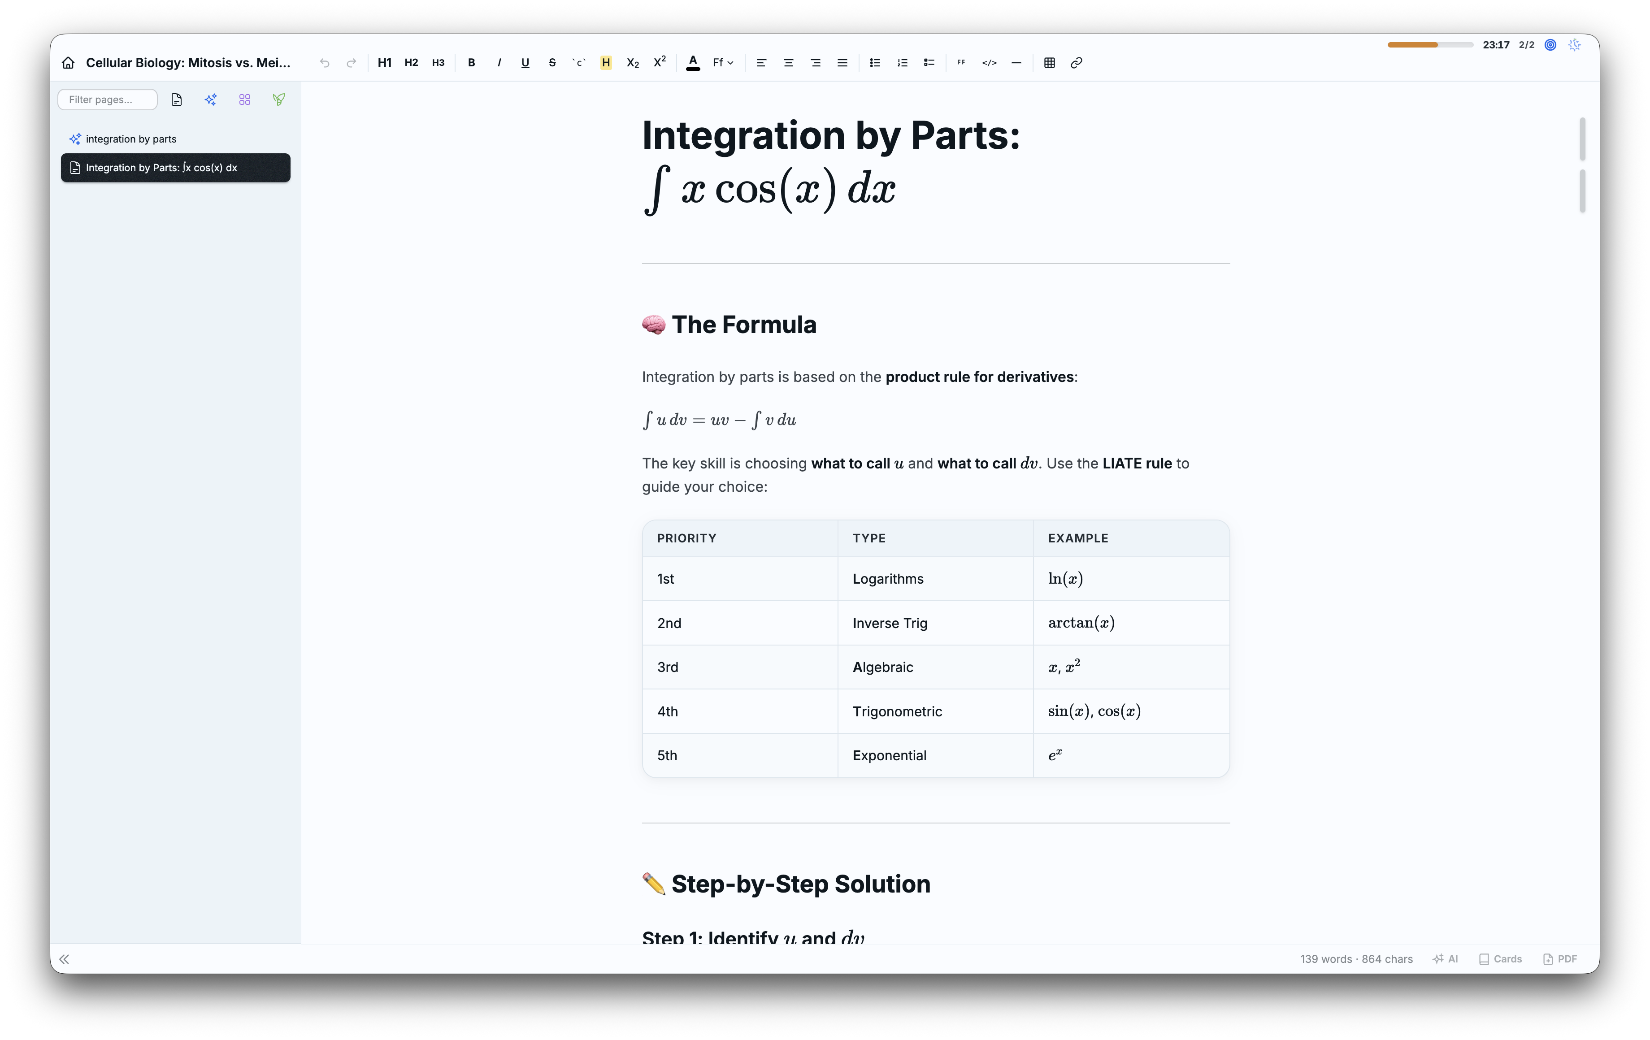This screenshot has width=1650, height=1040.
Task: Open the 'integration by parts' AI page
Action: pos(175,139)
